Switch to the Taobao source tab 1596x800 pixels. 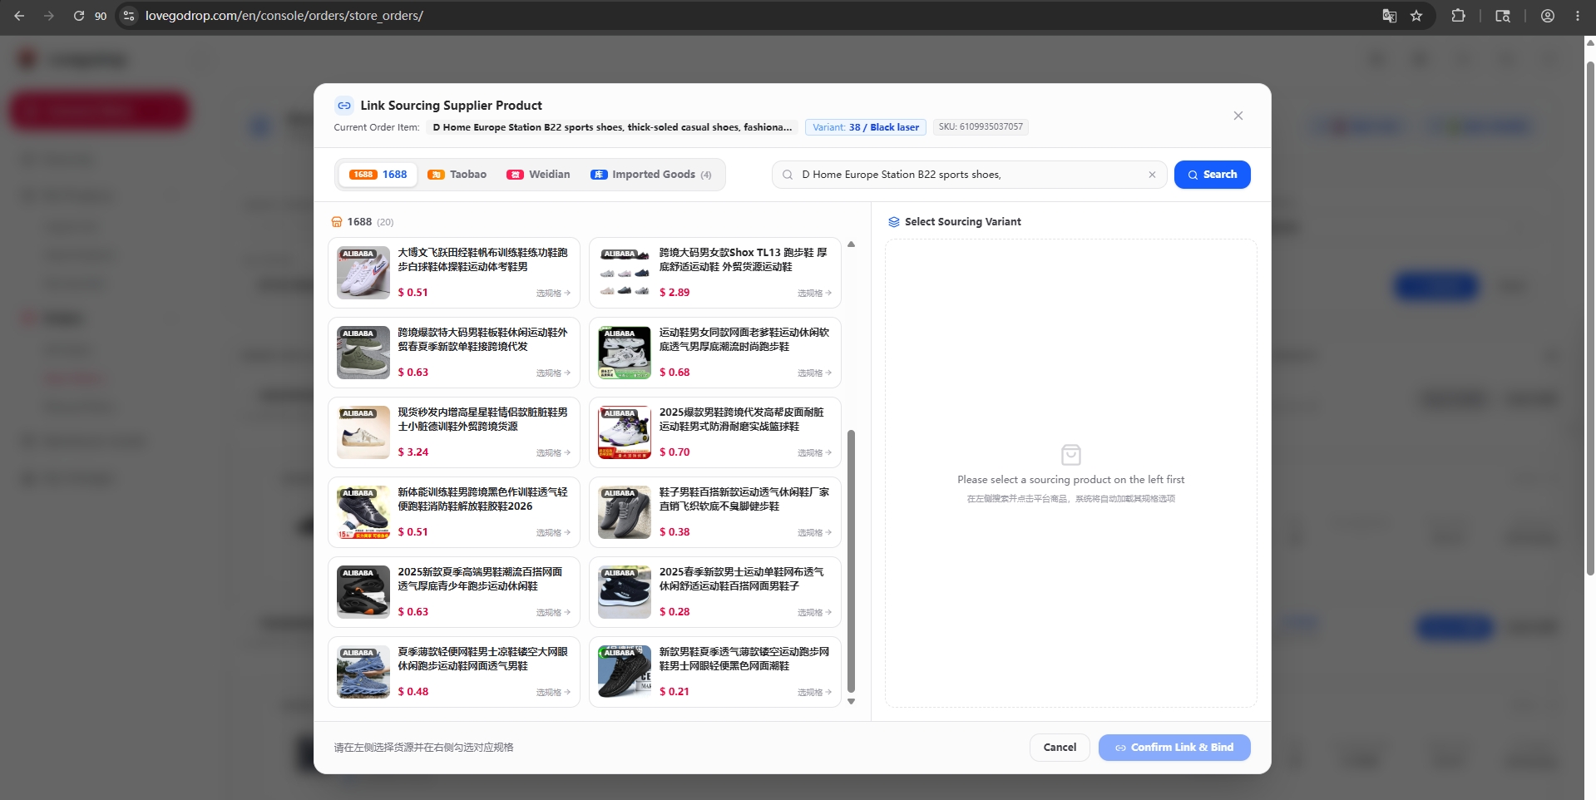coord(457,175)
